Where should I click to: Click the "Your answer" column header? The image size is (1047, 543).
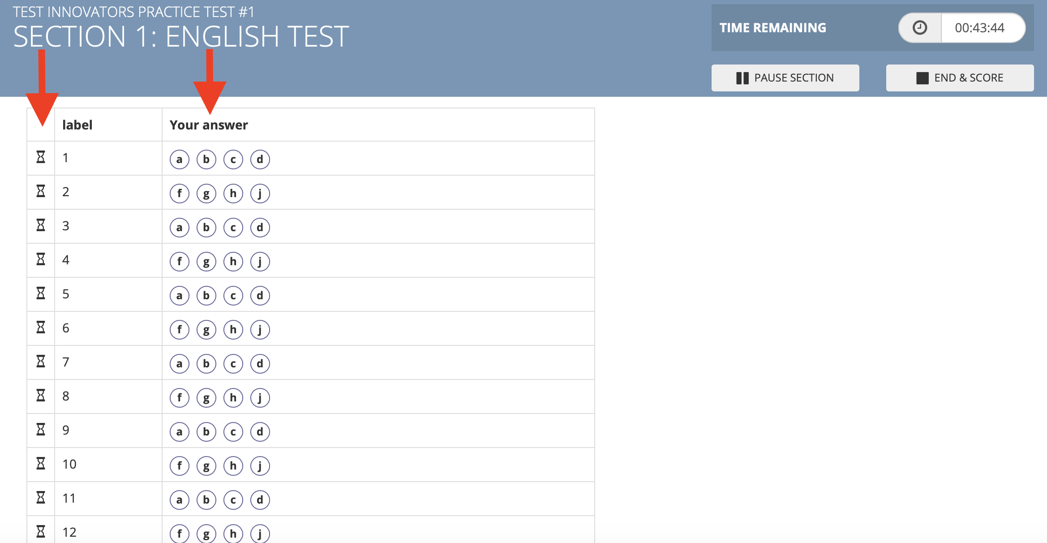[209, 125]
